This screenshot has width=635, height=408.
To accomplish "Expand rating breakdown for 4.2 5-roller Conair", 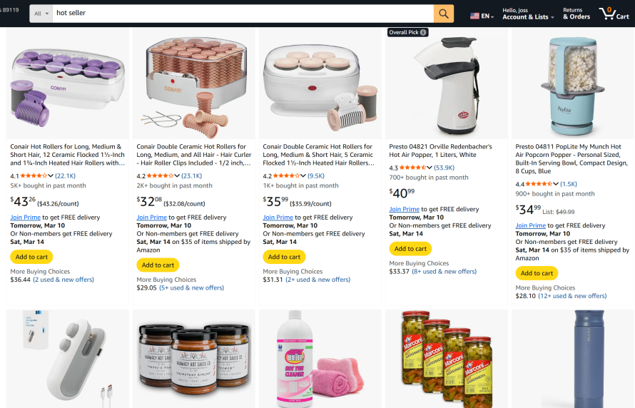I will tap(303, 175).
